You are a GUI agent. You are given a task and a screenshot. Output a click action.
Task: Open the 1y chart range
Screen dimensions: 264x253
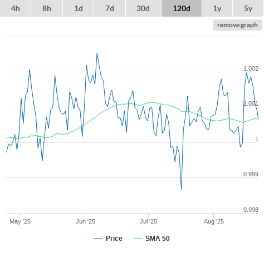[217, 8]
